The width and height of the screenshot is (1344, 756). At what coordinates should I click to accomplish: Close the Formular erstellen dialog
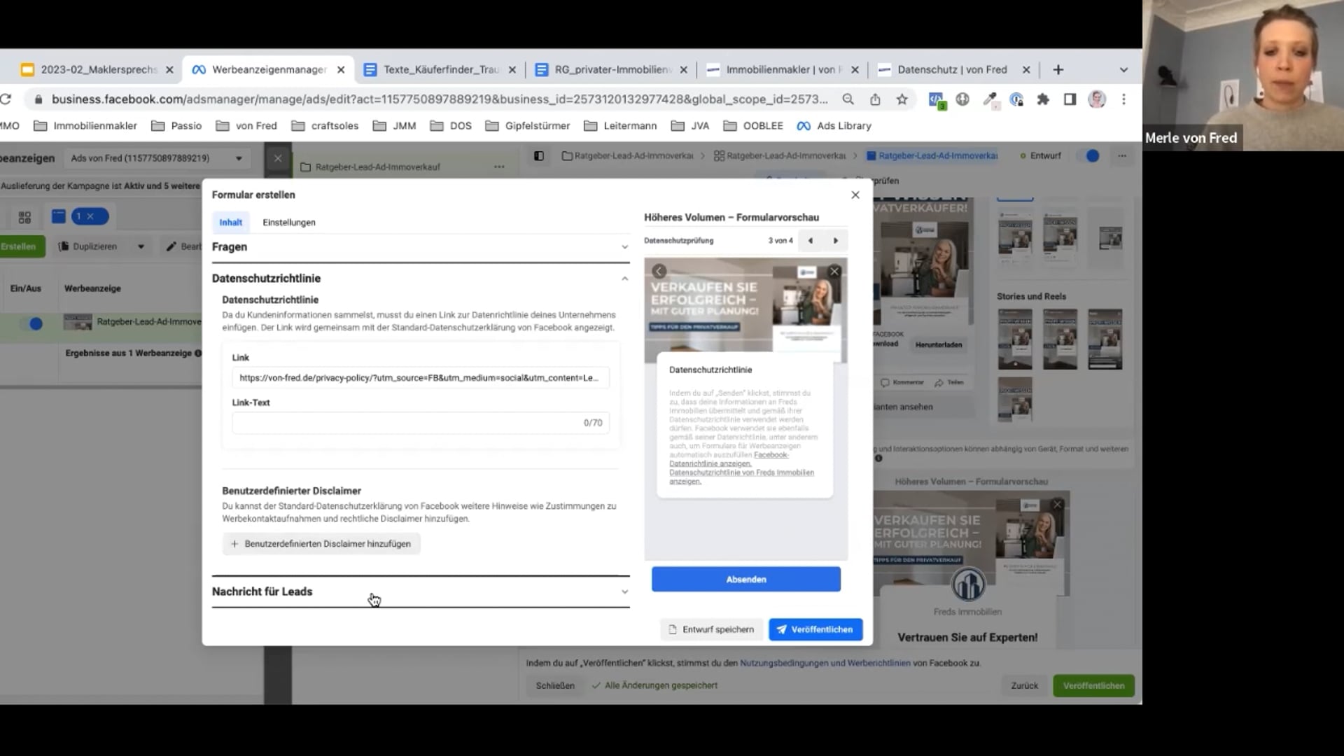point(855,195)
